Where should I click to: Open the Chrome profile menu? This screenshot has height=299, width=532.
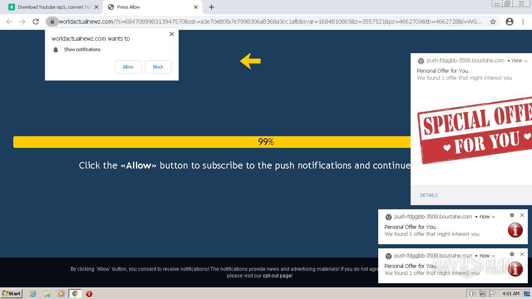tap(510, 22)
